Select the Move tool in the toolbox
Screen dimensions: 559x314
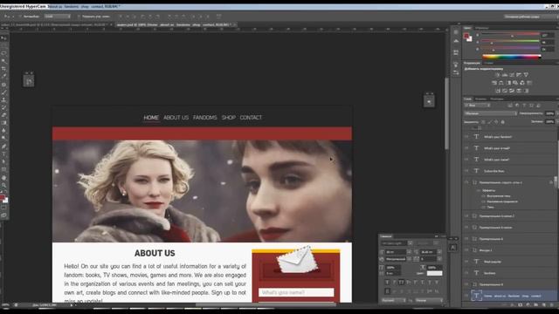pyautogui.click(x=3, y=38)
